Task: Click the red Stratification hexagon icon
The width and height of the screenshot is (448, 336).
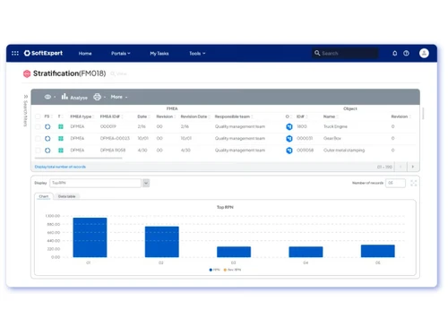Action: [27, 73]
